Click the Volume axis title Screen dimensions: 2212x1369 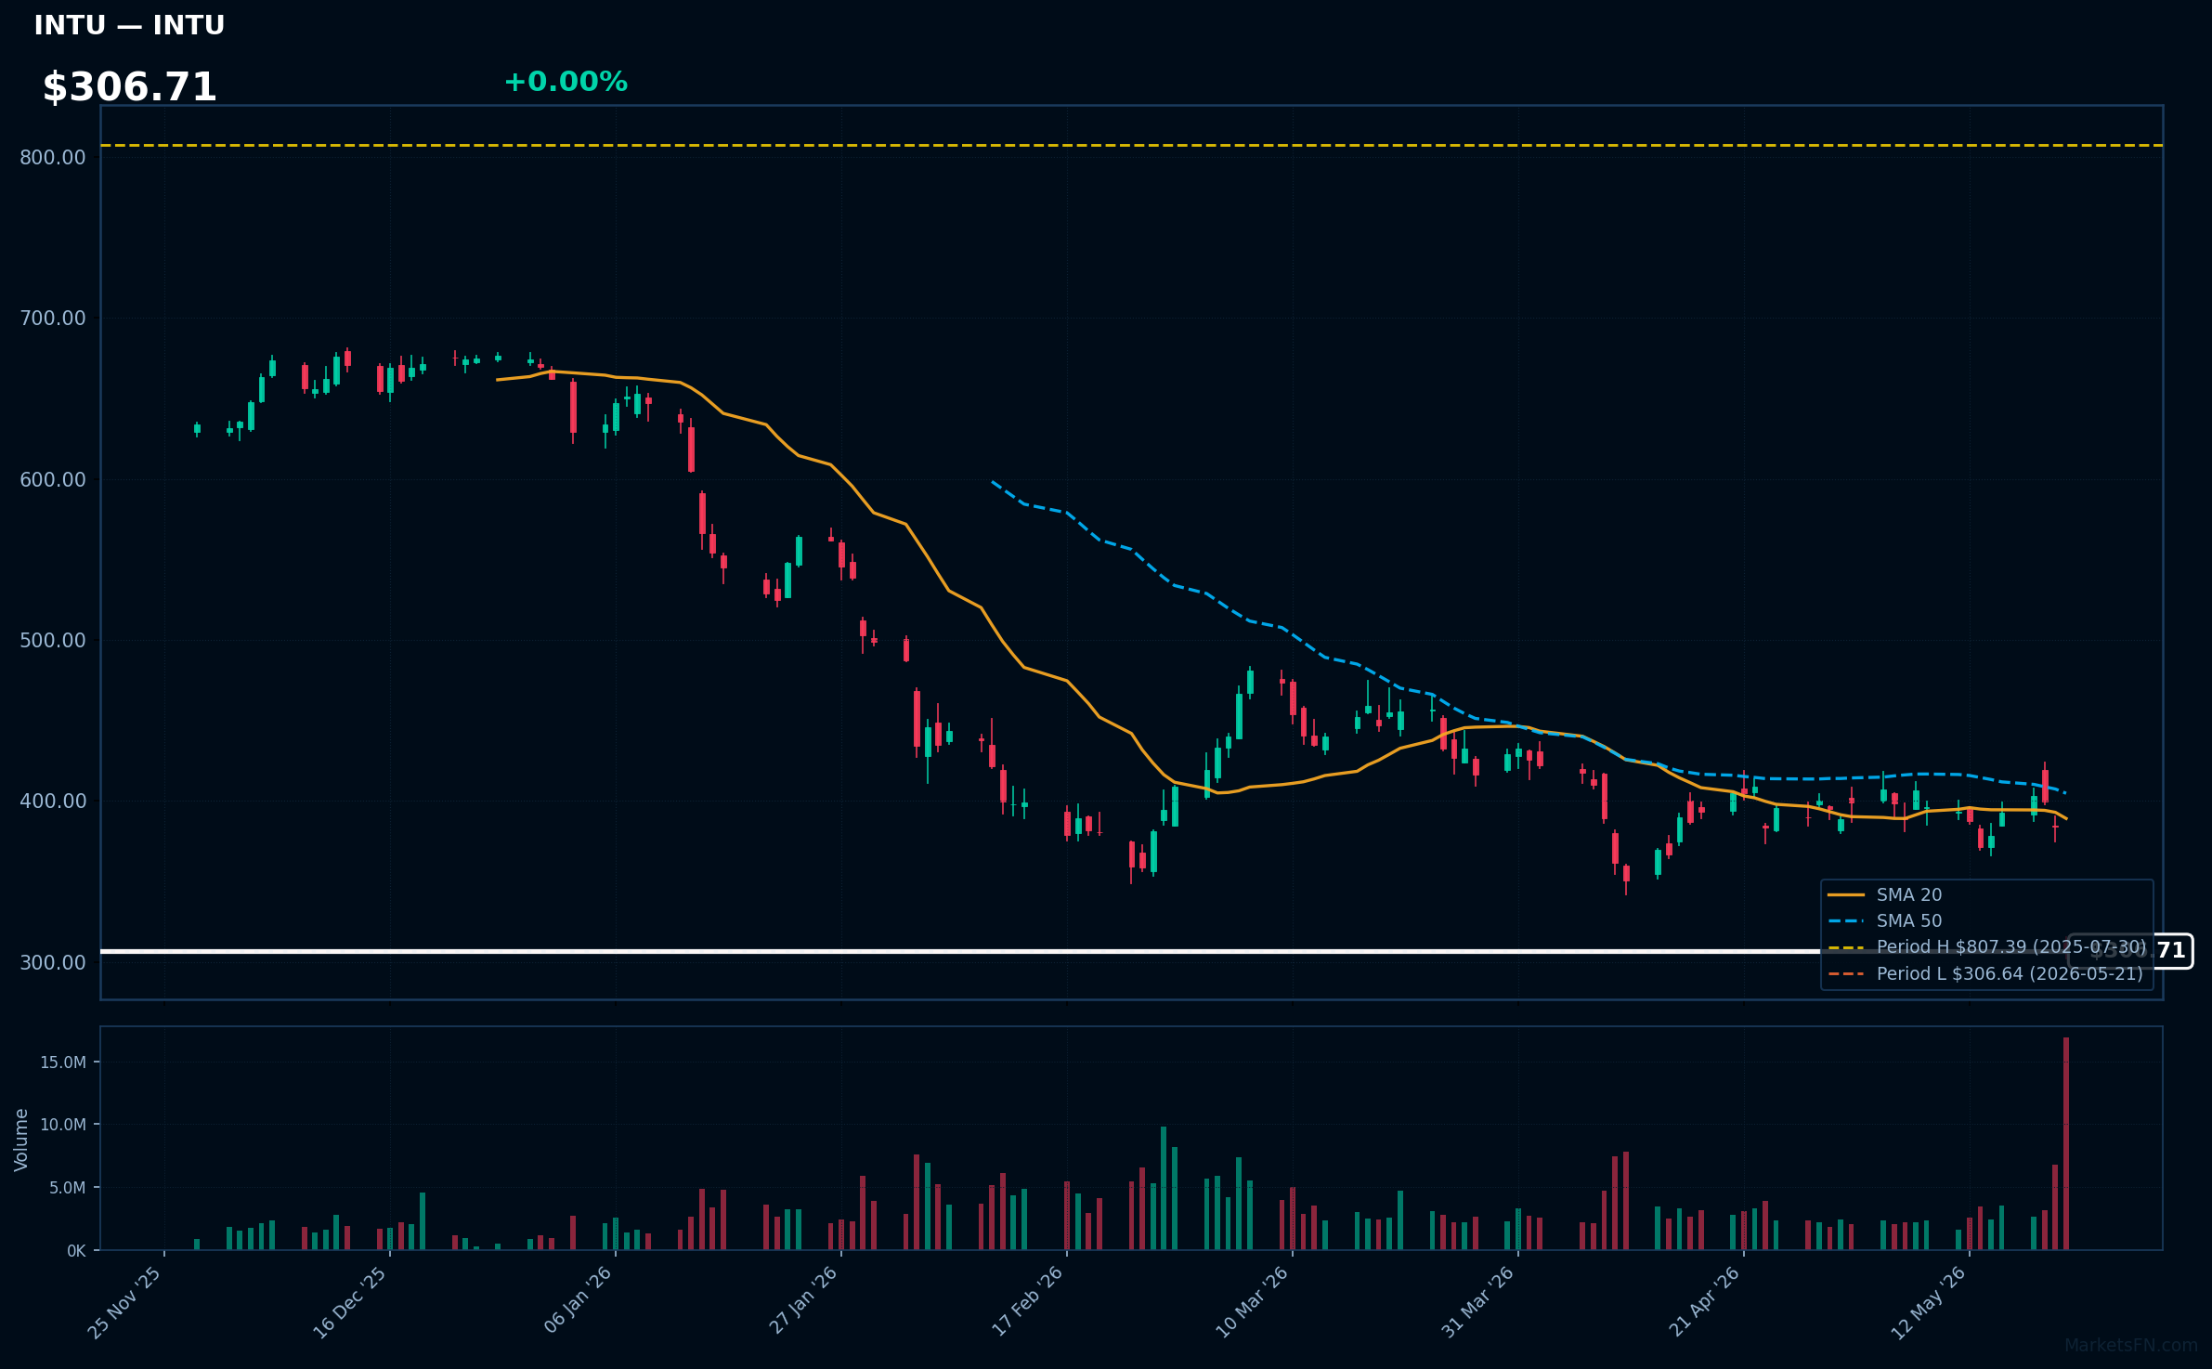click(21, 1139)
